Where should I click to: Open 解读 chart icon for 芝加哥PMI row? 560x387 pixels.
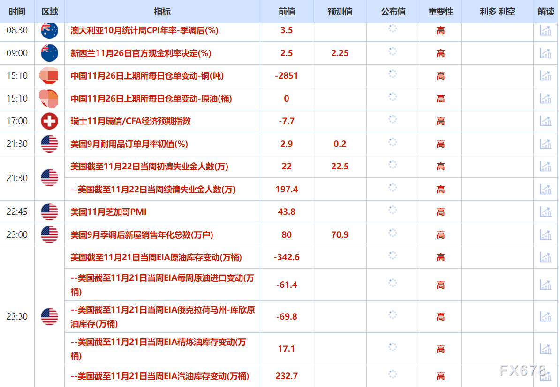[545, 212]
